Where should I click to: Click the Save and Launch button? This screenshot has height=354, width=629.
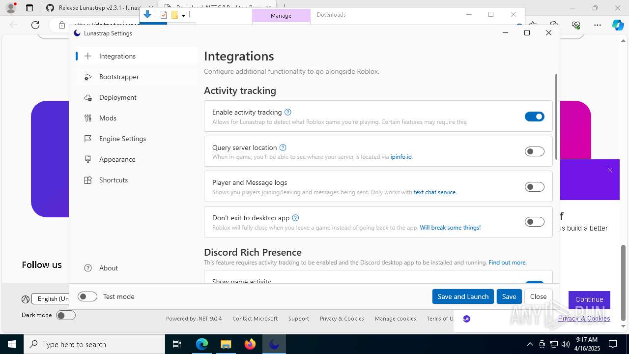point(463,296)
